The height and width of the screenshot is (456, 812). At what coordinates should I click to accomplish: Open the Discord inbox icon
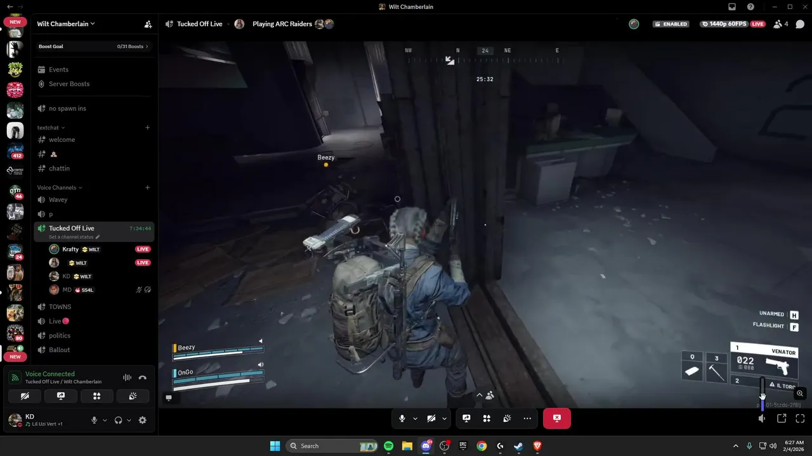click(x=731, y=7)
